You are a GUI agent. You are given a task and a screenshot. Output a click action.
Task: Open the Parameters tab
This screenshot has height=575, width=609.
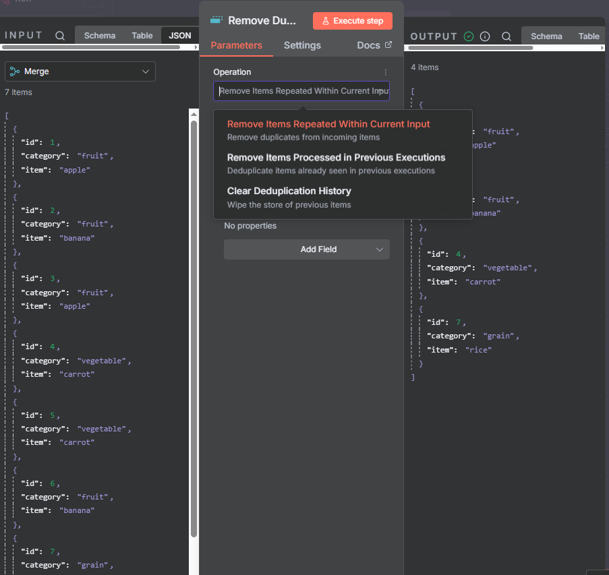[x=236, y=45]
